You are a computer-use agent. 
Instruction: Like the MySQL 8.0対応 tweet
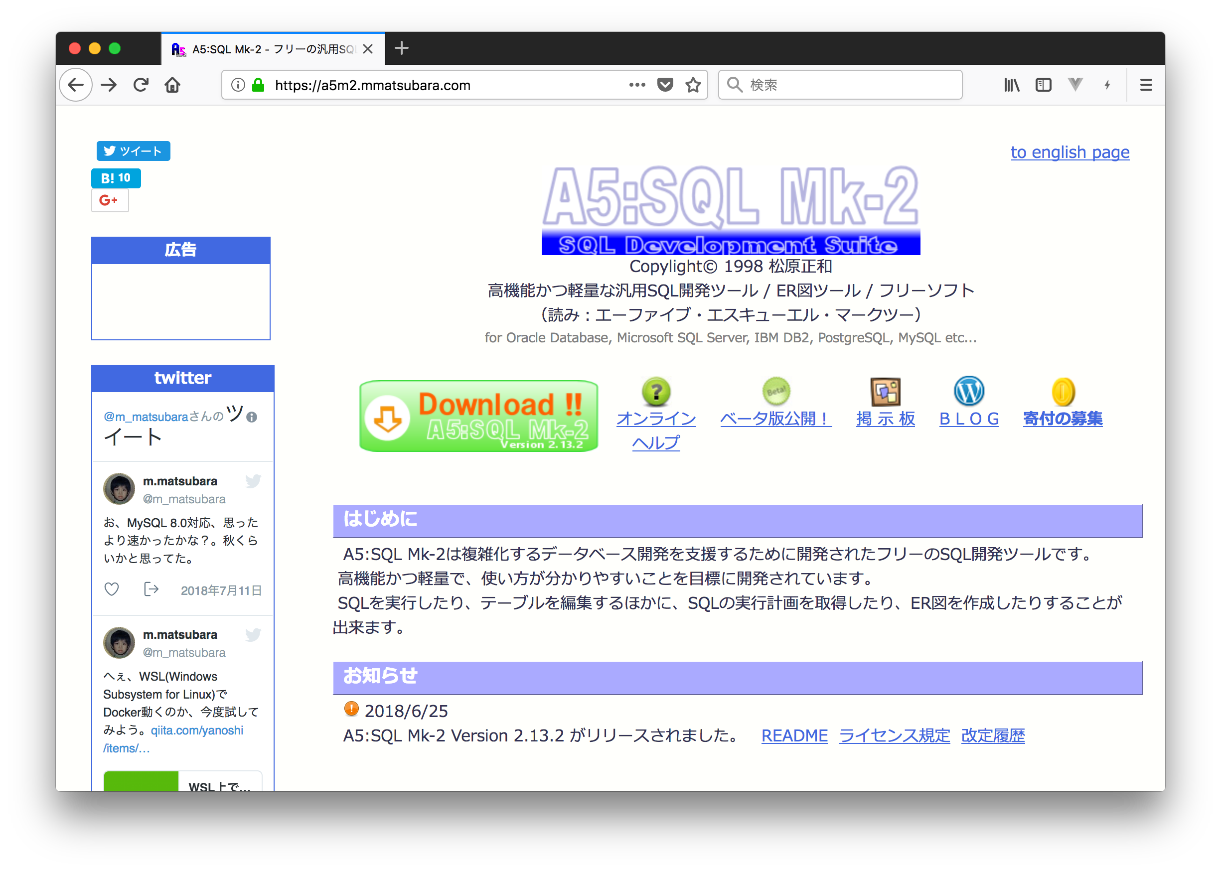pyautogui.click(x=112, y=589)
